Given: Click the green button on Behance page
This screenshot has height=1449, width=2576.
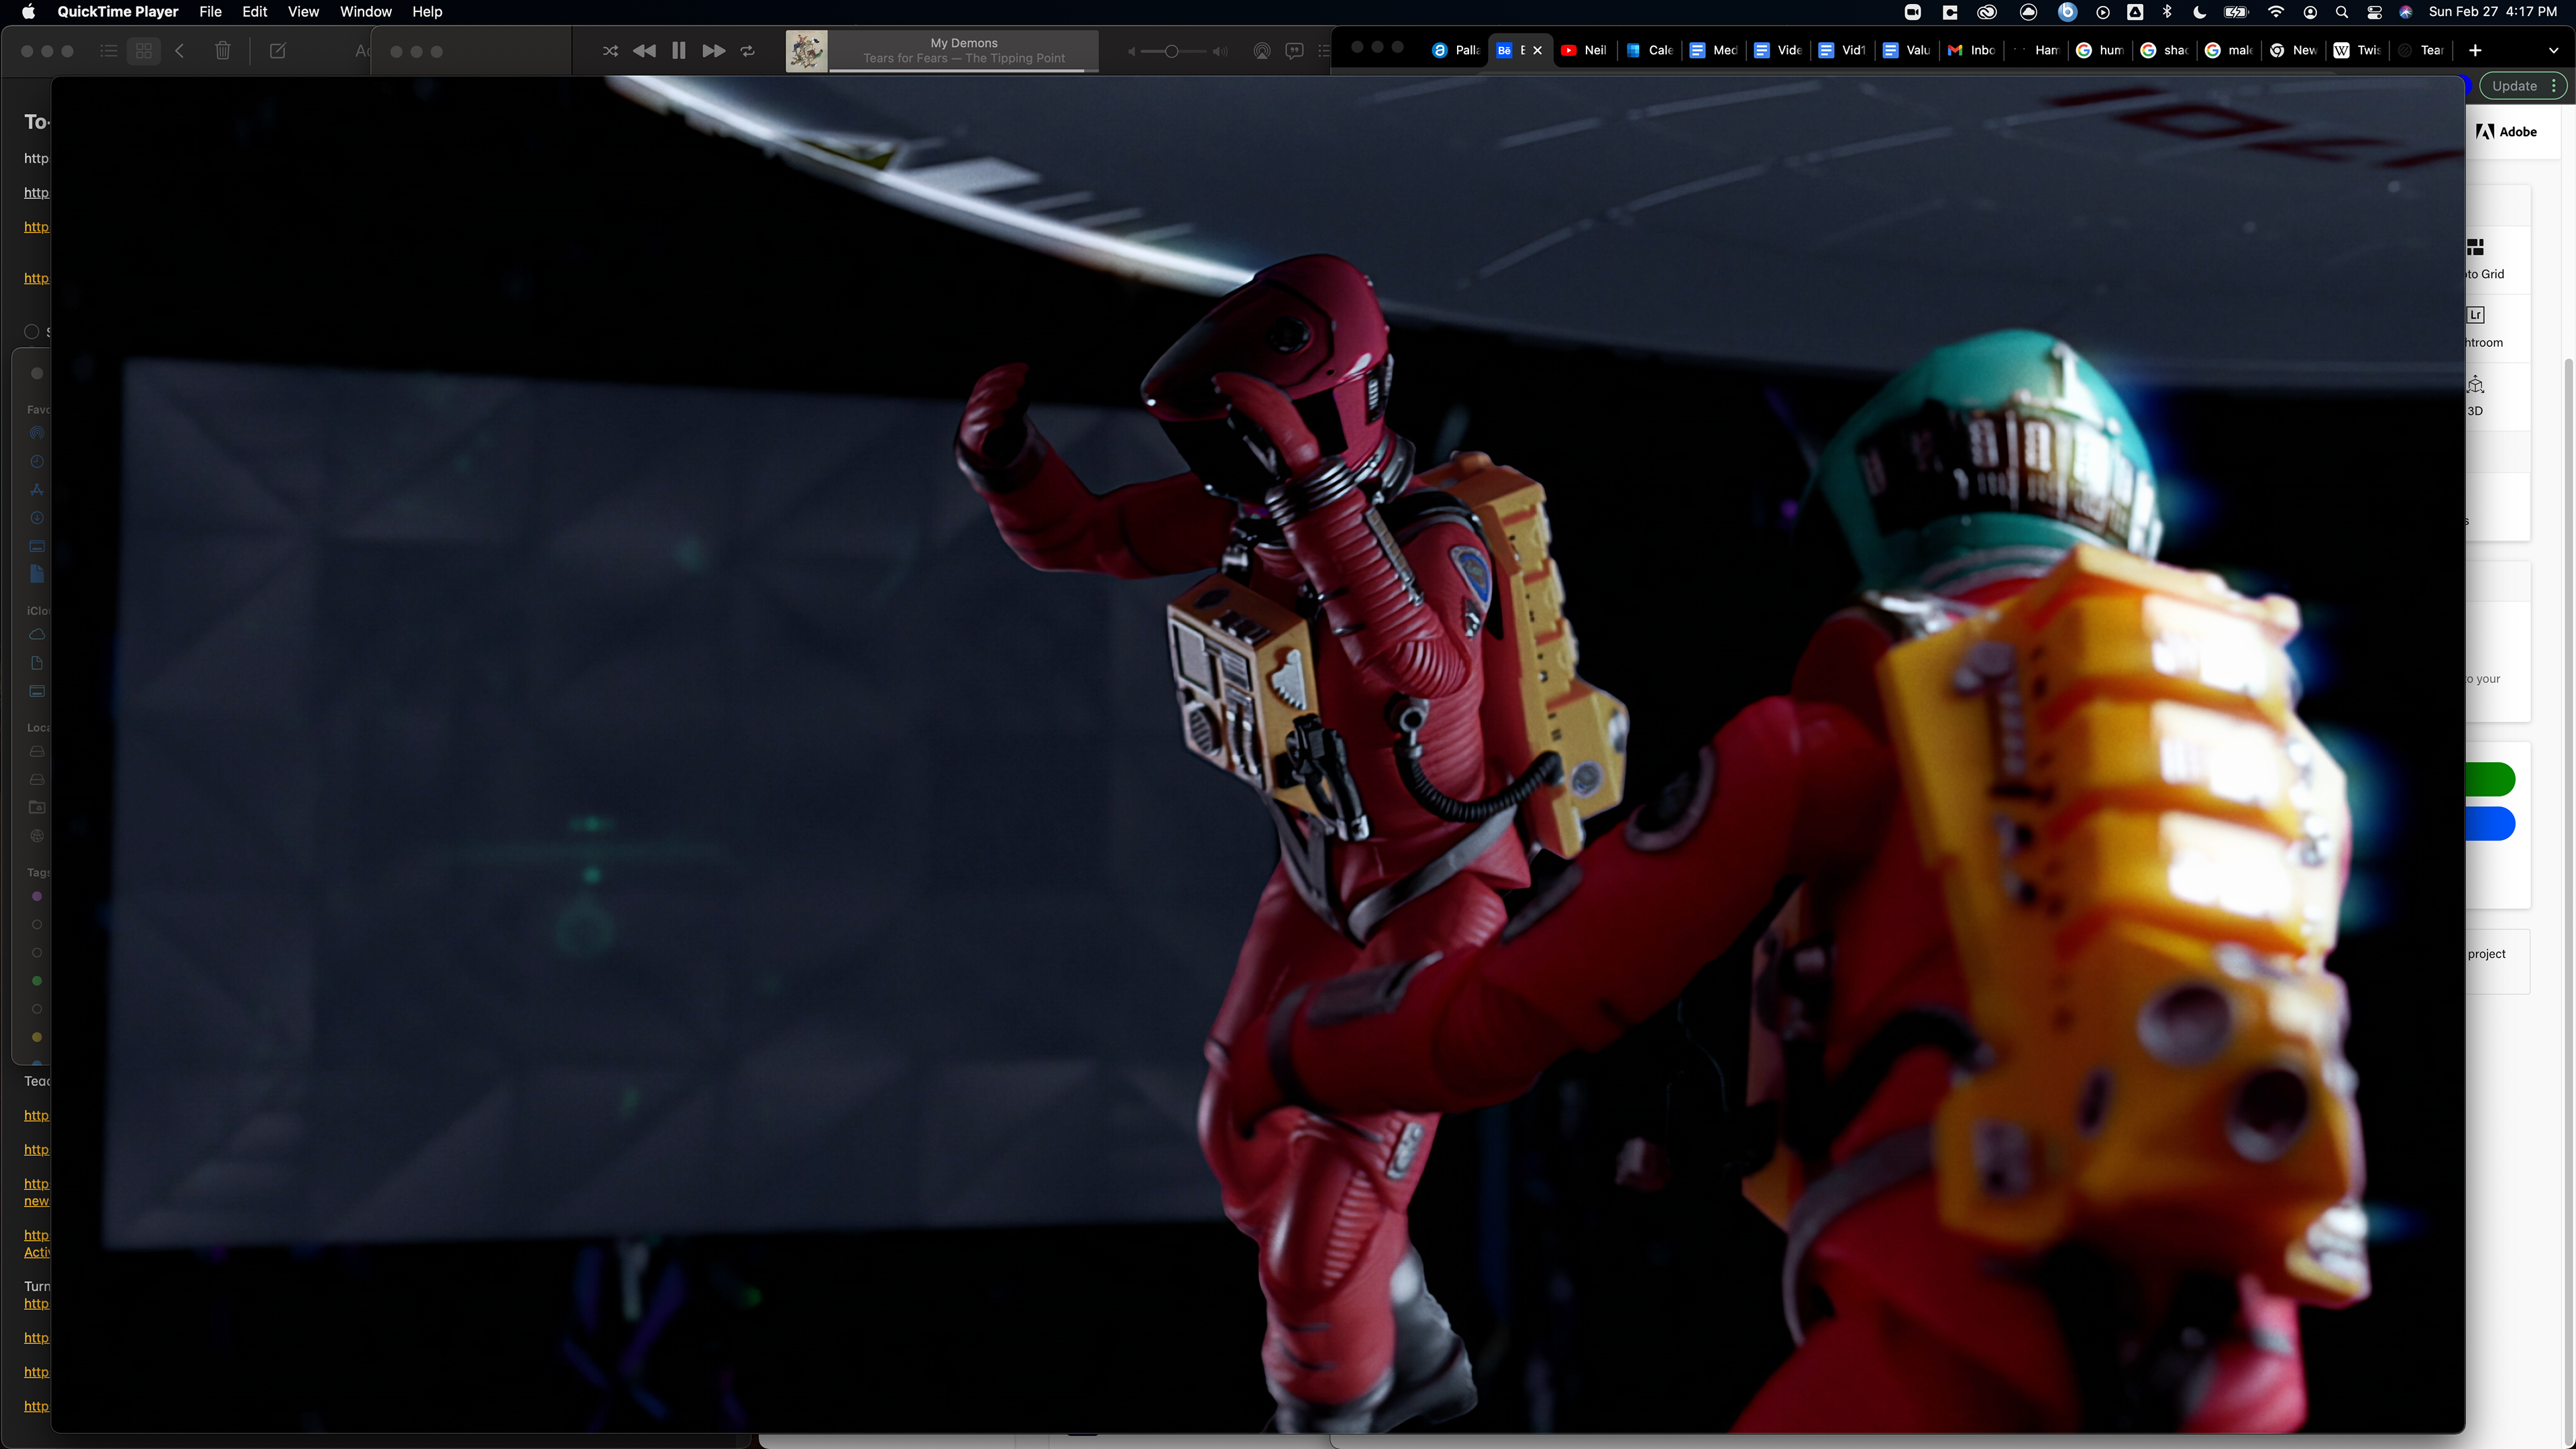Looking at the screenshot, I should point(2490,779).
